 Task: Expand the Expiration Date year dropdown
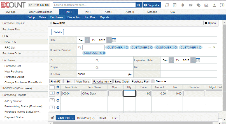pos(193,60)
